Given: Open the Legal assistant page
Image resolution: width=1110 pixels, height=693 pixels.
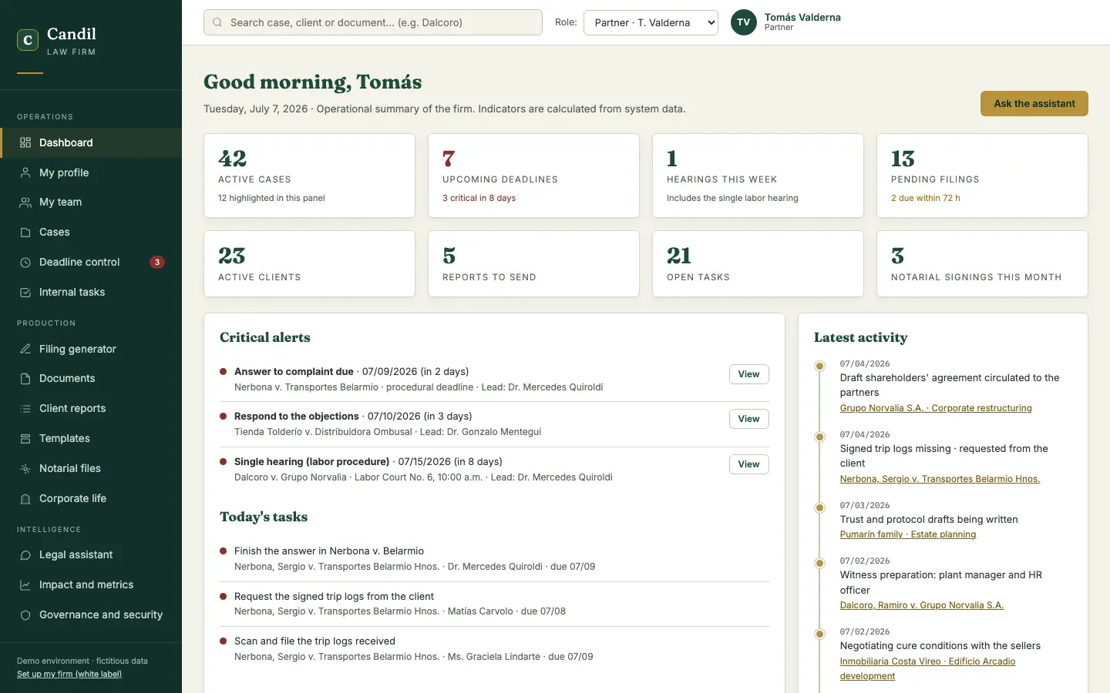Looking at the screenshot, I should (91, 554).
